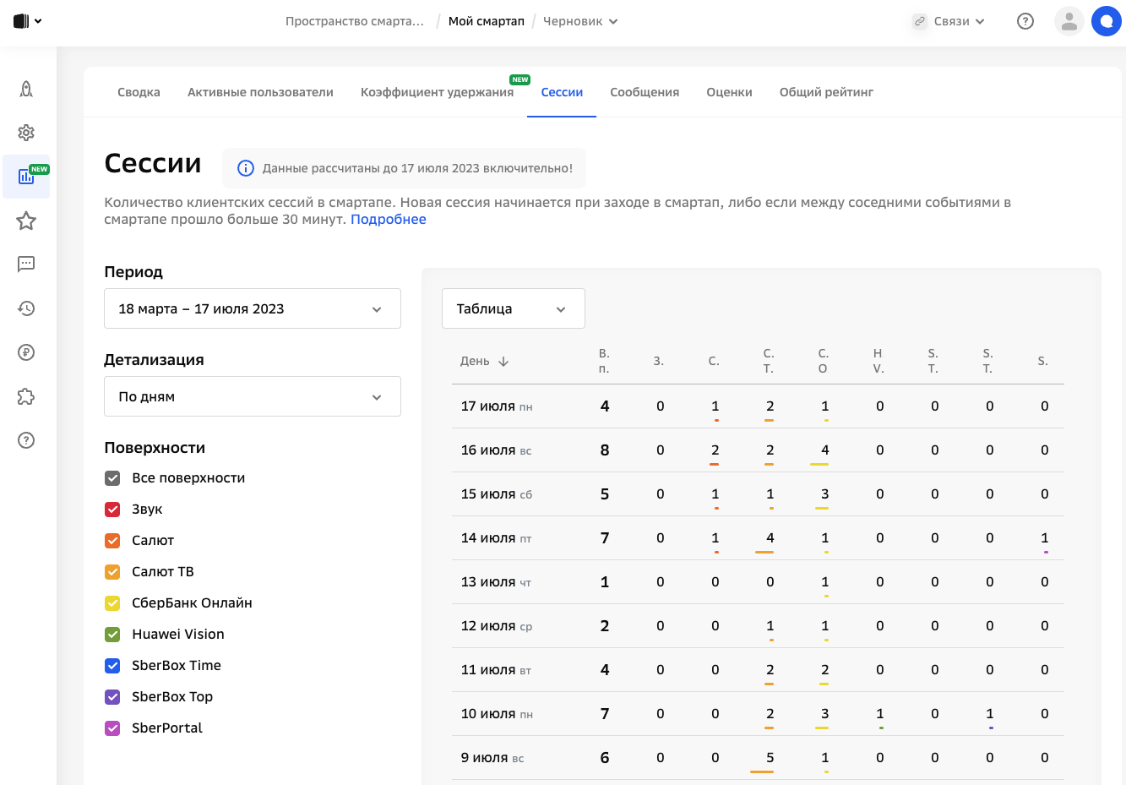Click the info icon beside data notice
The image size is (1126, 785).
pyautogui.click(x=246, y=168)
